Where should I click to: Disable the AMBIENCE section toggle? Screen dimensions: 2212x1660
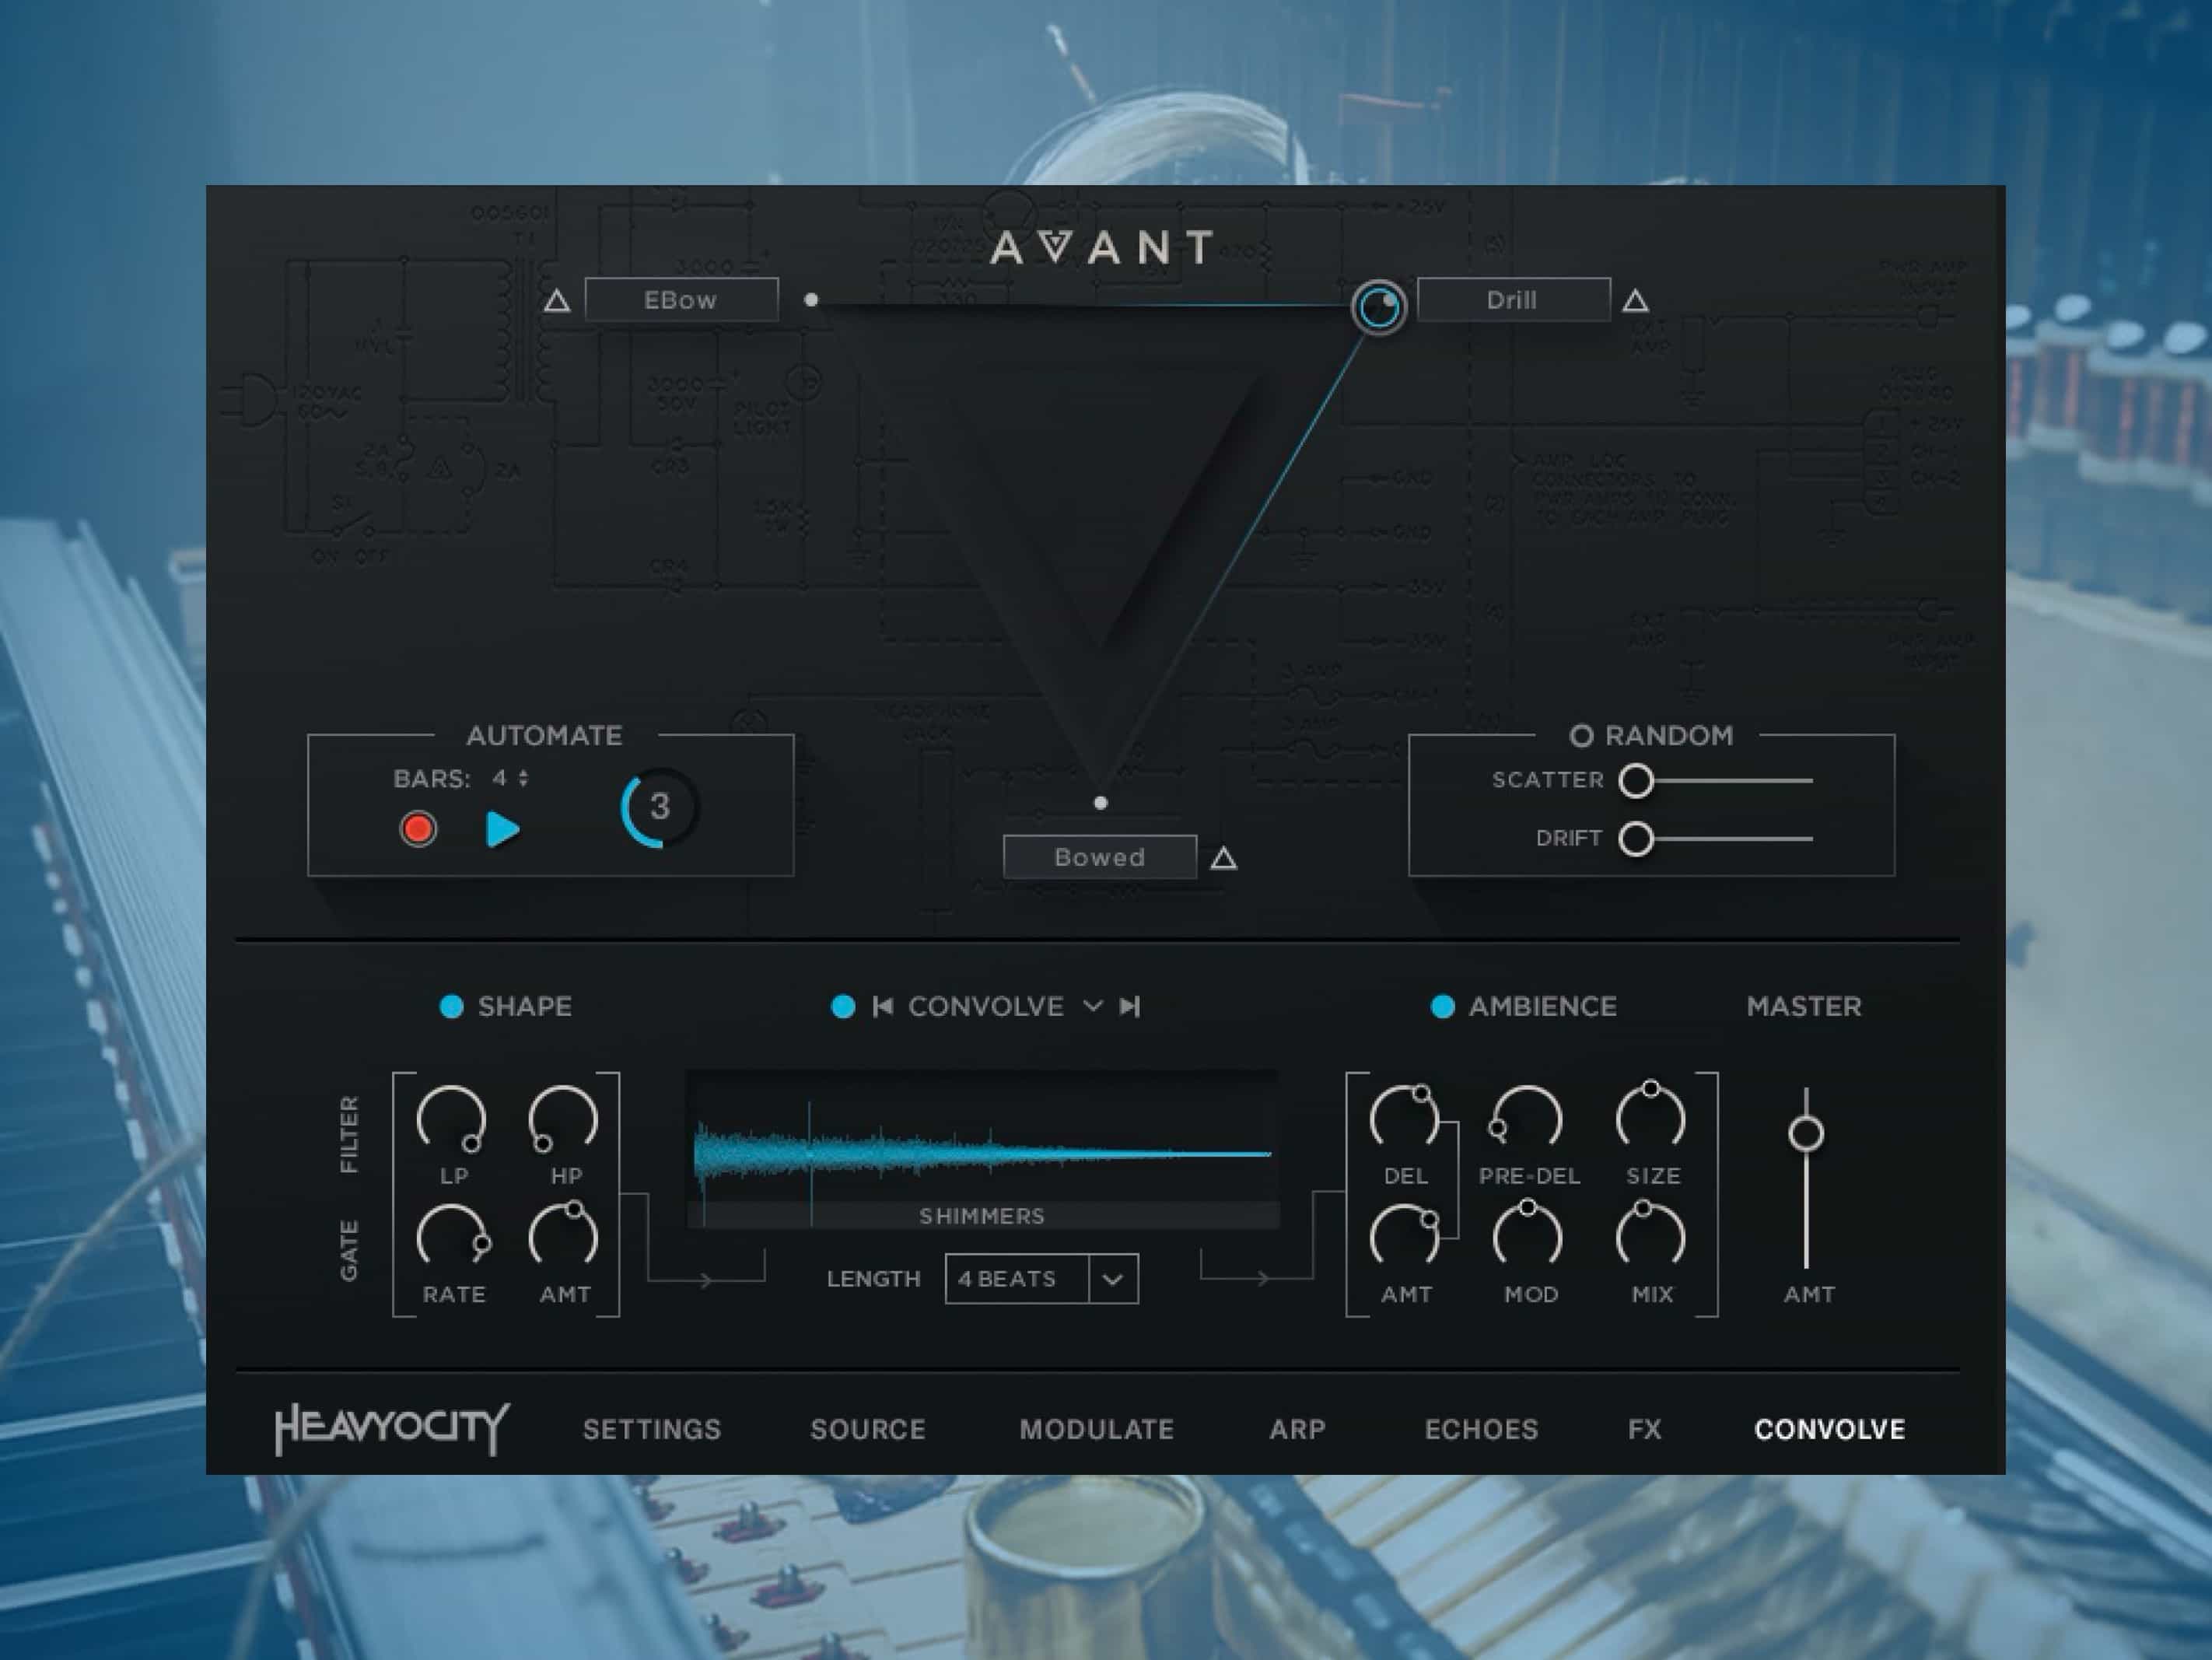tap(1442, 1006)
